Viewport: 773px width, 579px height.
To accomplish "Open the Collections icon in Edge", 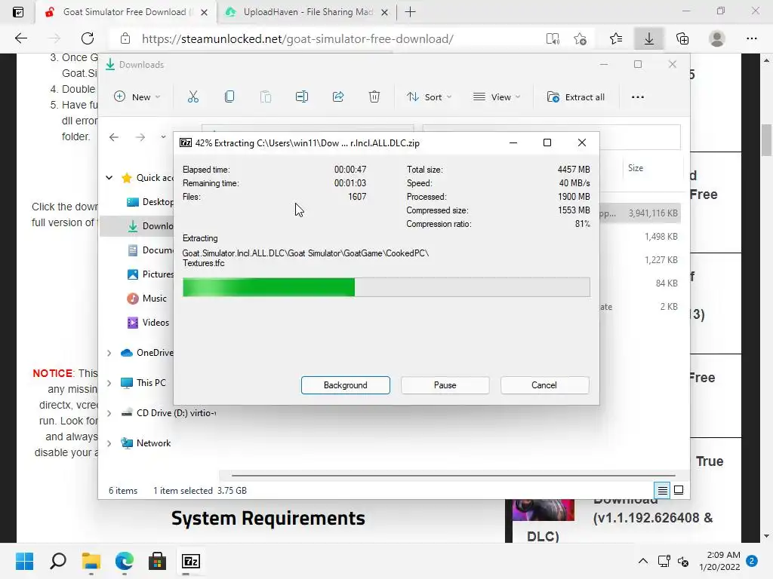I will coord(682,39).
